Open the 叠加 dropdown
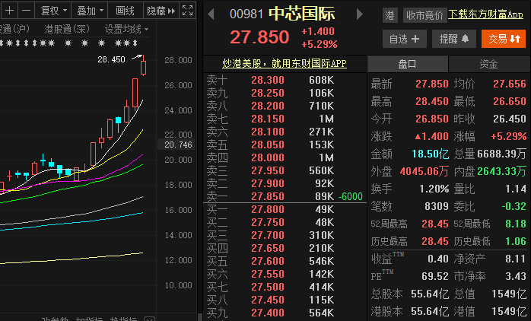Viewport: 531px width, 321px height. tap(90, 11)
